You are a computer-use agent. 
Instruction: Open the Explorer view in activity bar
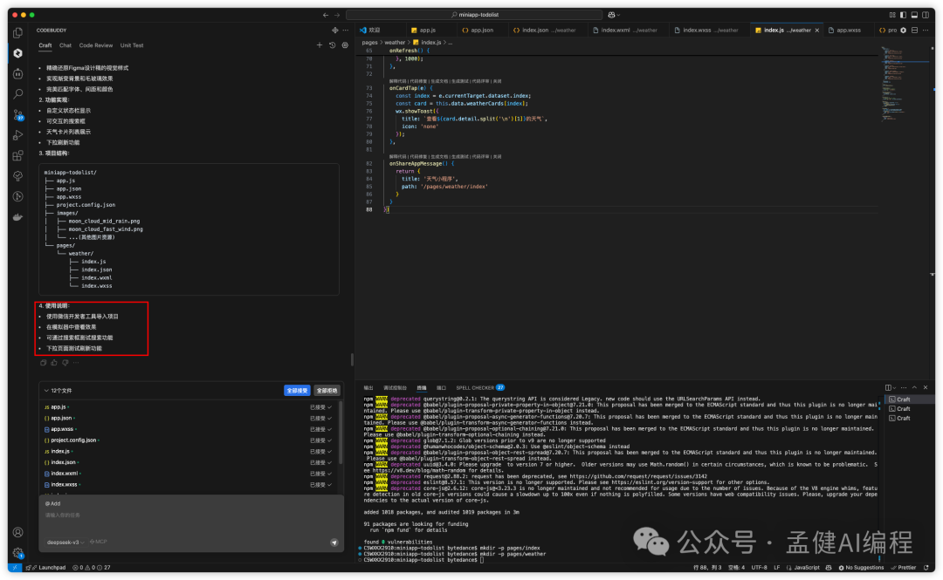click(18, 32)
